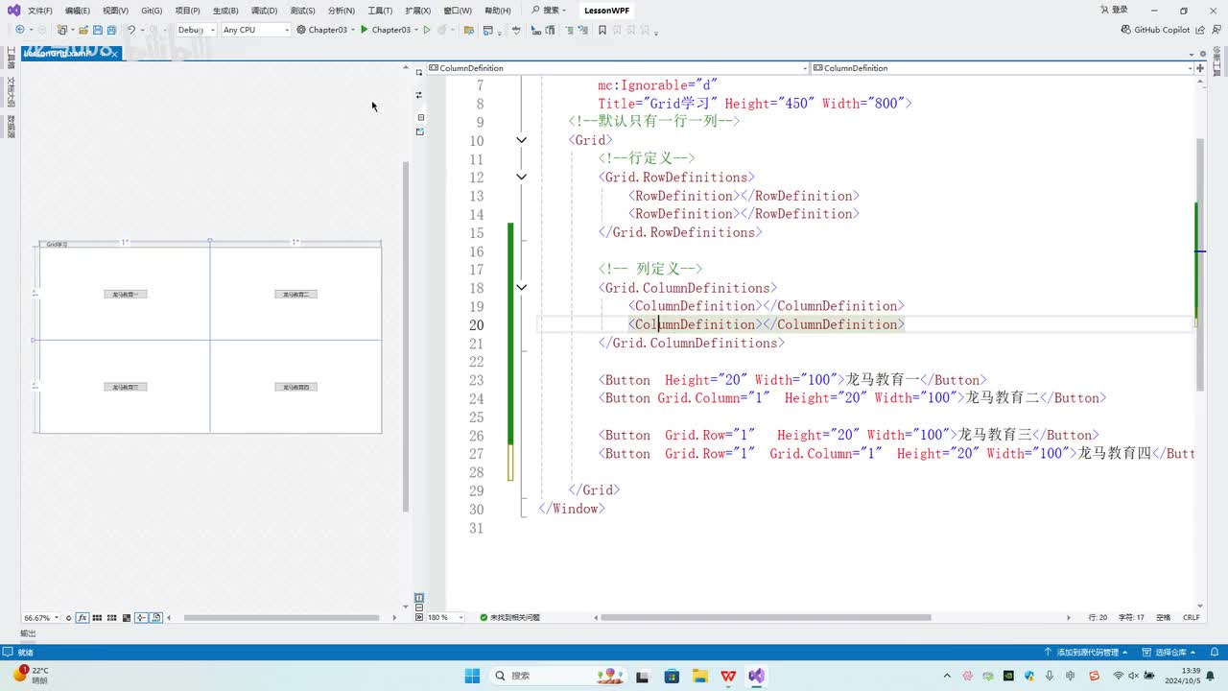Screen dimensions: 1228x691
Task: Open GitHub Copilot from the top right
Action: point(1155,30)
